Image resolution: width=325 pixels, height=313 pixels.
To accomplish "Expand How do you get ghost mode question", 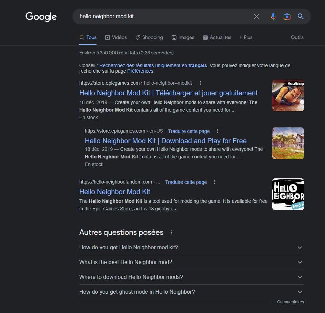I will (192, 292).
